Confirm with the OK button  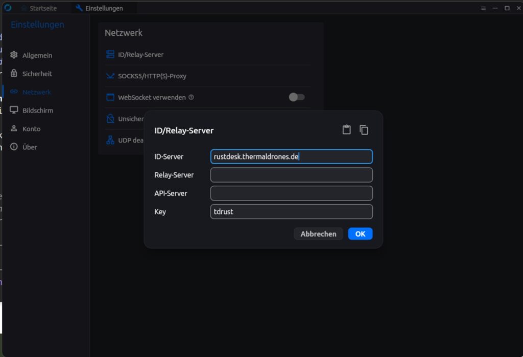pyautogui.click(x=360, y=234)
